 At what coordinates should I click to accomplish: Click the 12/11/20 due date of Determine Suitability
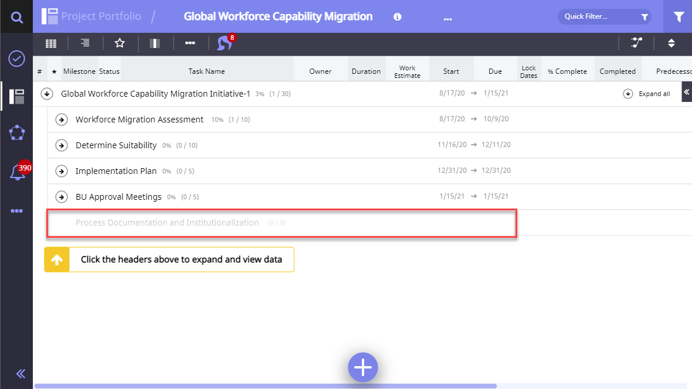[x=496, y=145]
